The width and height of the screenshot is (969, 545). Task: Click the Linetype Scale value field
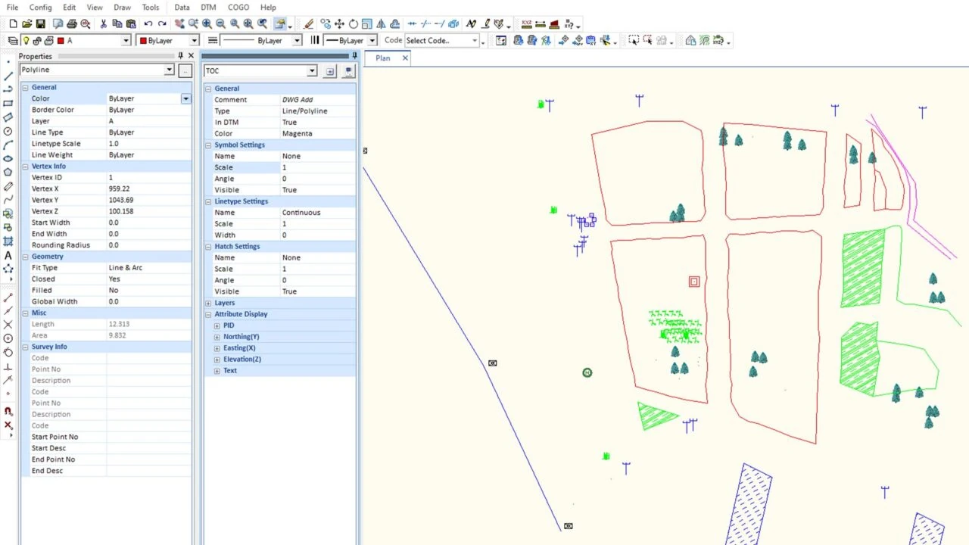pyautogui.click(x=149, y=144)
